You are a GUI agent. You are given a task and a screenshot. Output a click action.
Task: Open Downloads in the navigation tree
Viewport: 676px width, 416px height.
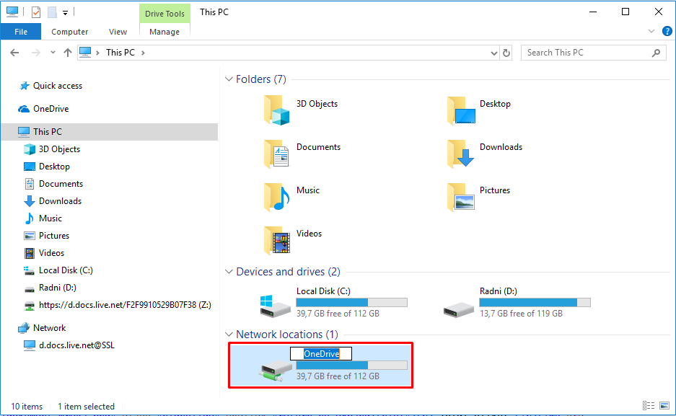pyautogui.click(x=60, y=200)
